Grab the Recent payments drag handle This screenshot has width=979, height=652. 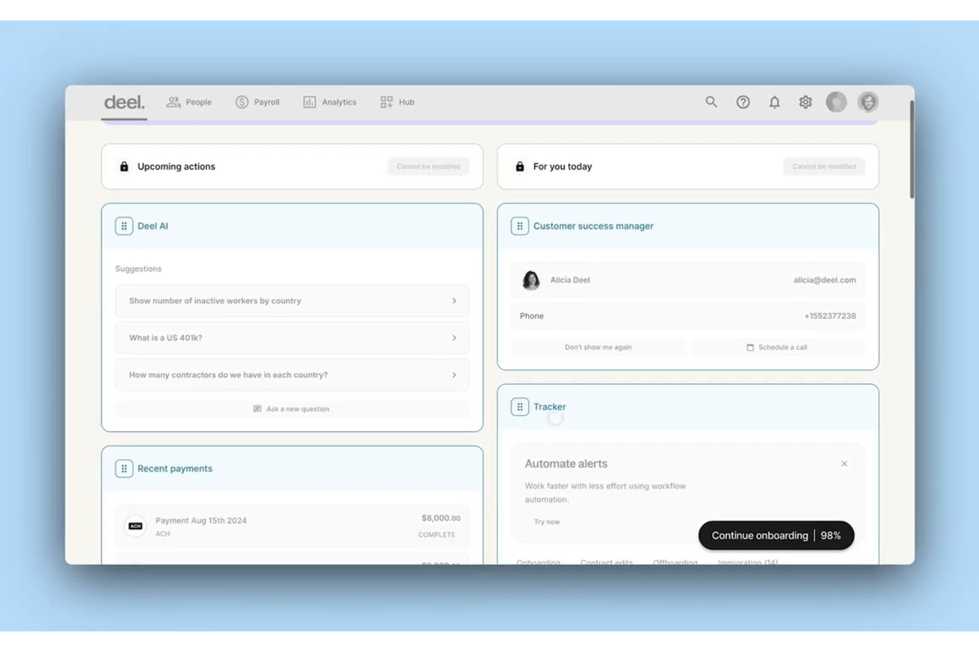[x=124, y=468]
